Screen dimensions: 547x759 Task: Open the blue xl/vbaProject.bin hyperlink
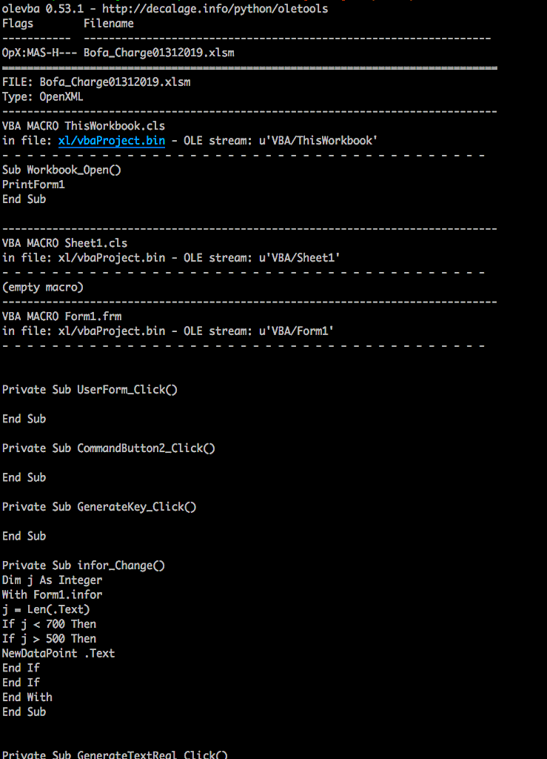click(112, 141)
